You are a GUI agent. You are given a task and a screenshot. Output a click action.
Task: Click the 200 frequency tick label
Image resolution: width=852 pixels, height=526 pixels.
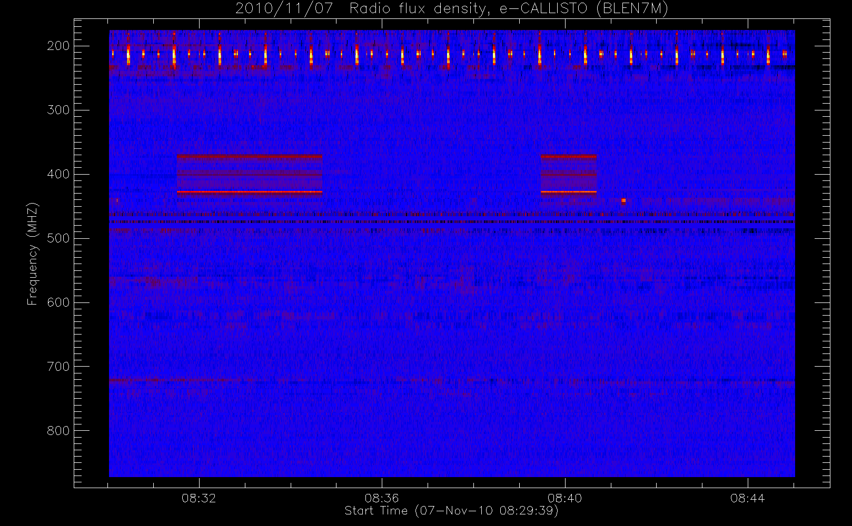[x=58, y=46]
